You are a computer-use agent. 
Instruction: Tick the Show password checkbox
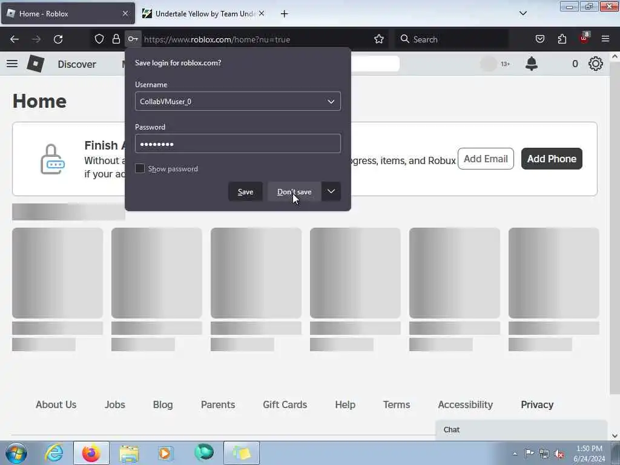(x=140, y=168)
